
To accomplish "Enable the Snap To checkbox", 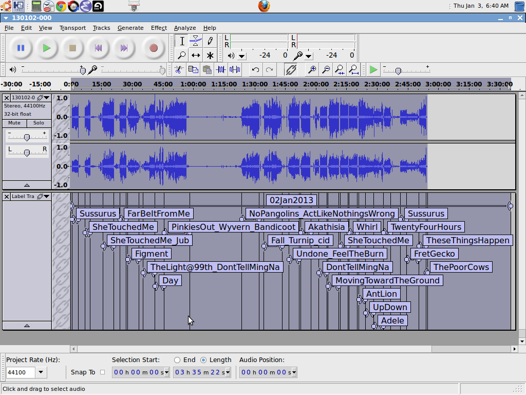I will (102, 372).
